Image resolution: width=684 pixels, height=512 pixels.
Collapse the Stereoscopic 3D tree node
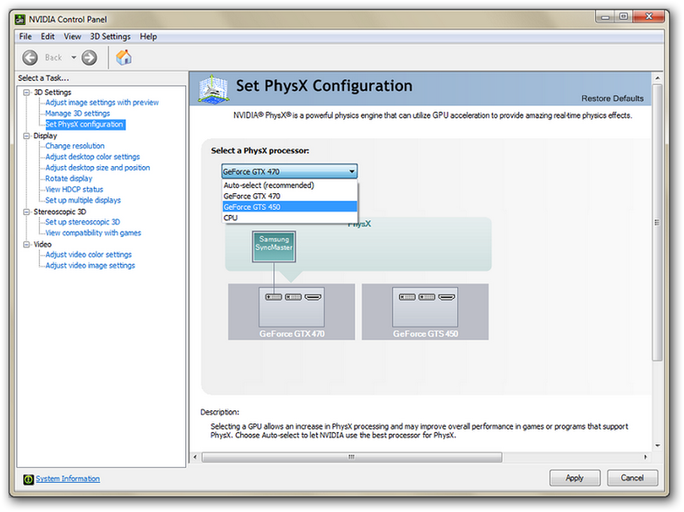tap(26, 211)
